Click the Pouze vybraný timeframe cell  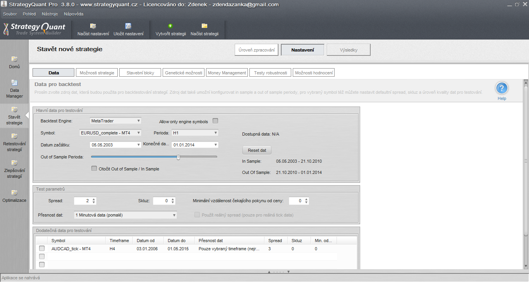229,249
